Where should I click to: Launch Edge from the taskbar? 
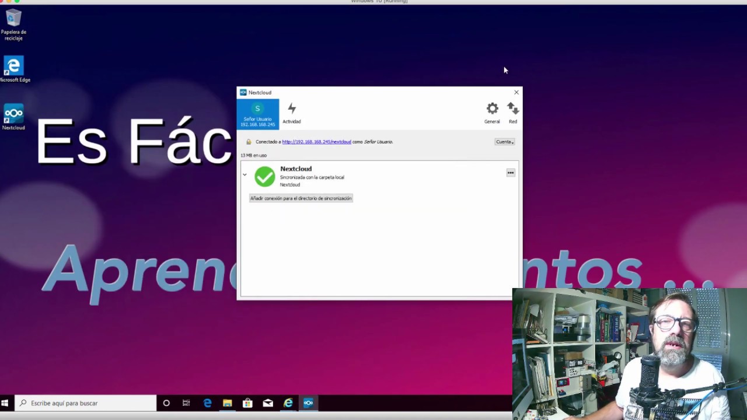click(207, 403)
